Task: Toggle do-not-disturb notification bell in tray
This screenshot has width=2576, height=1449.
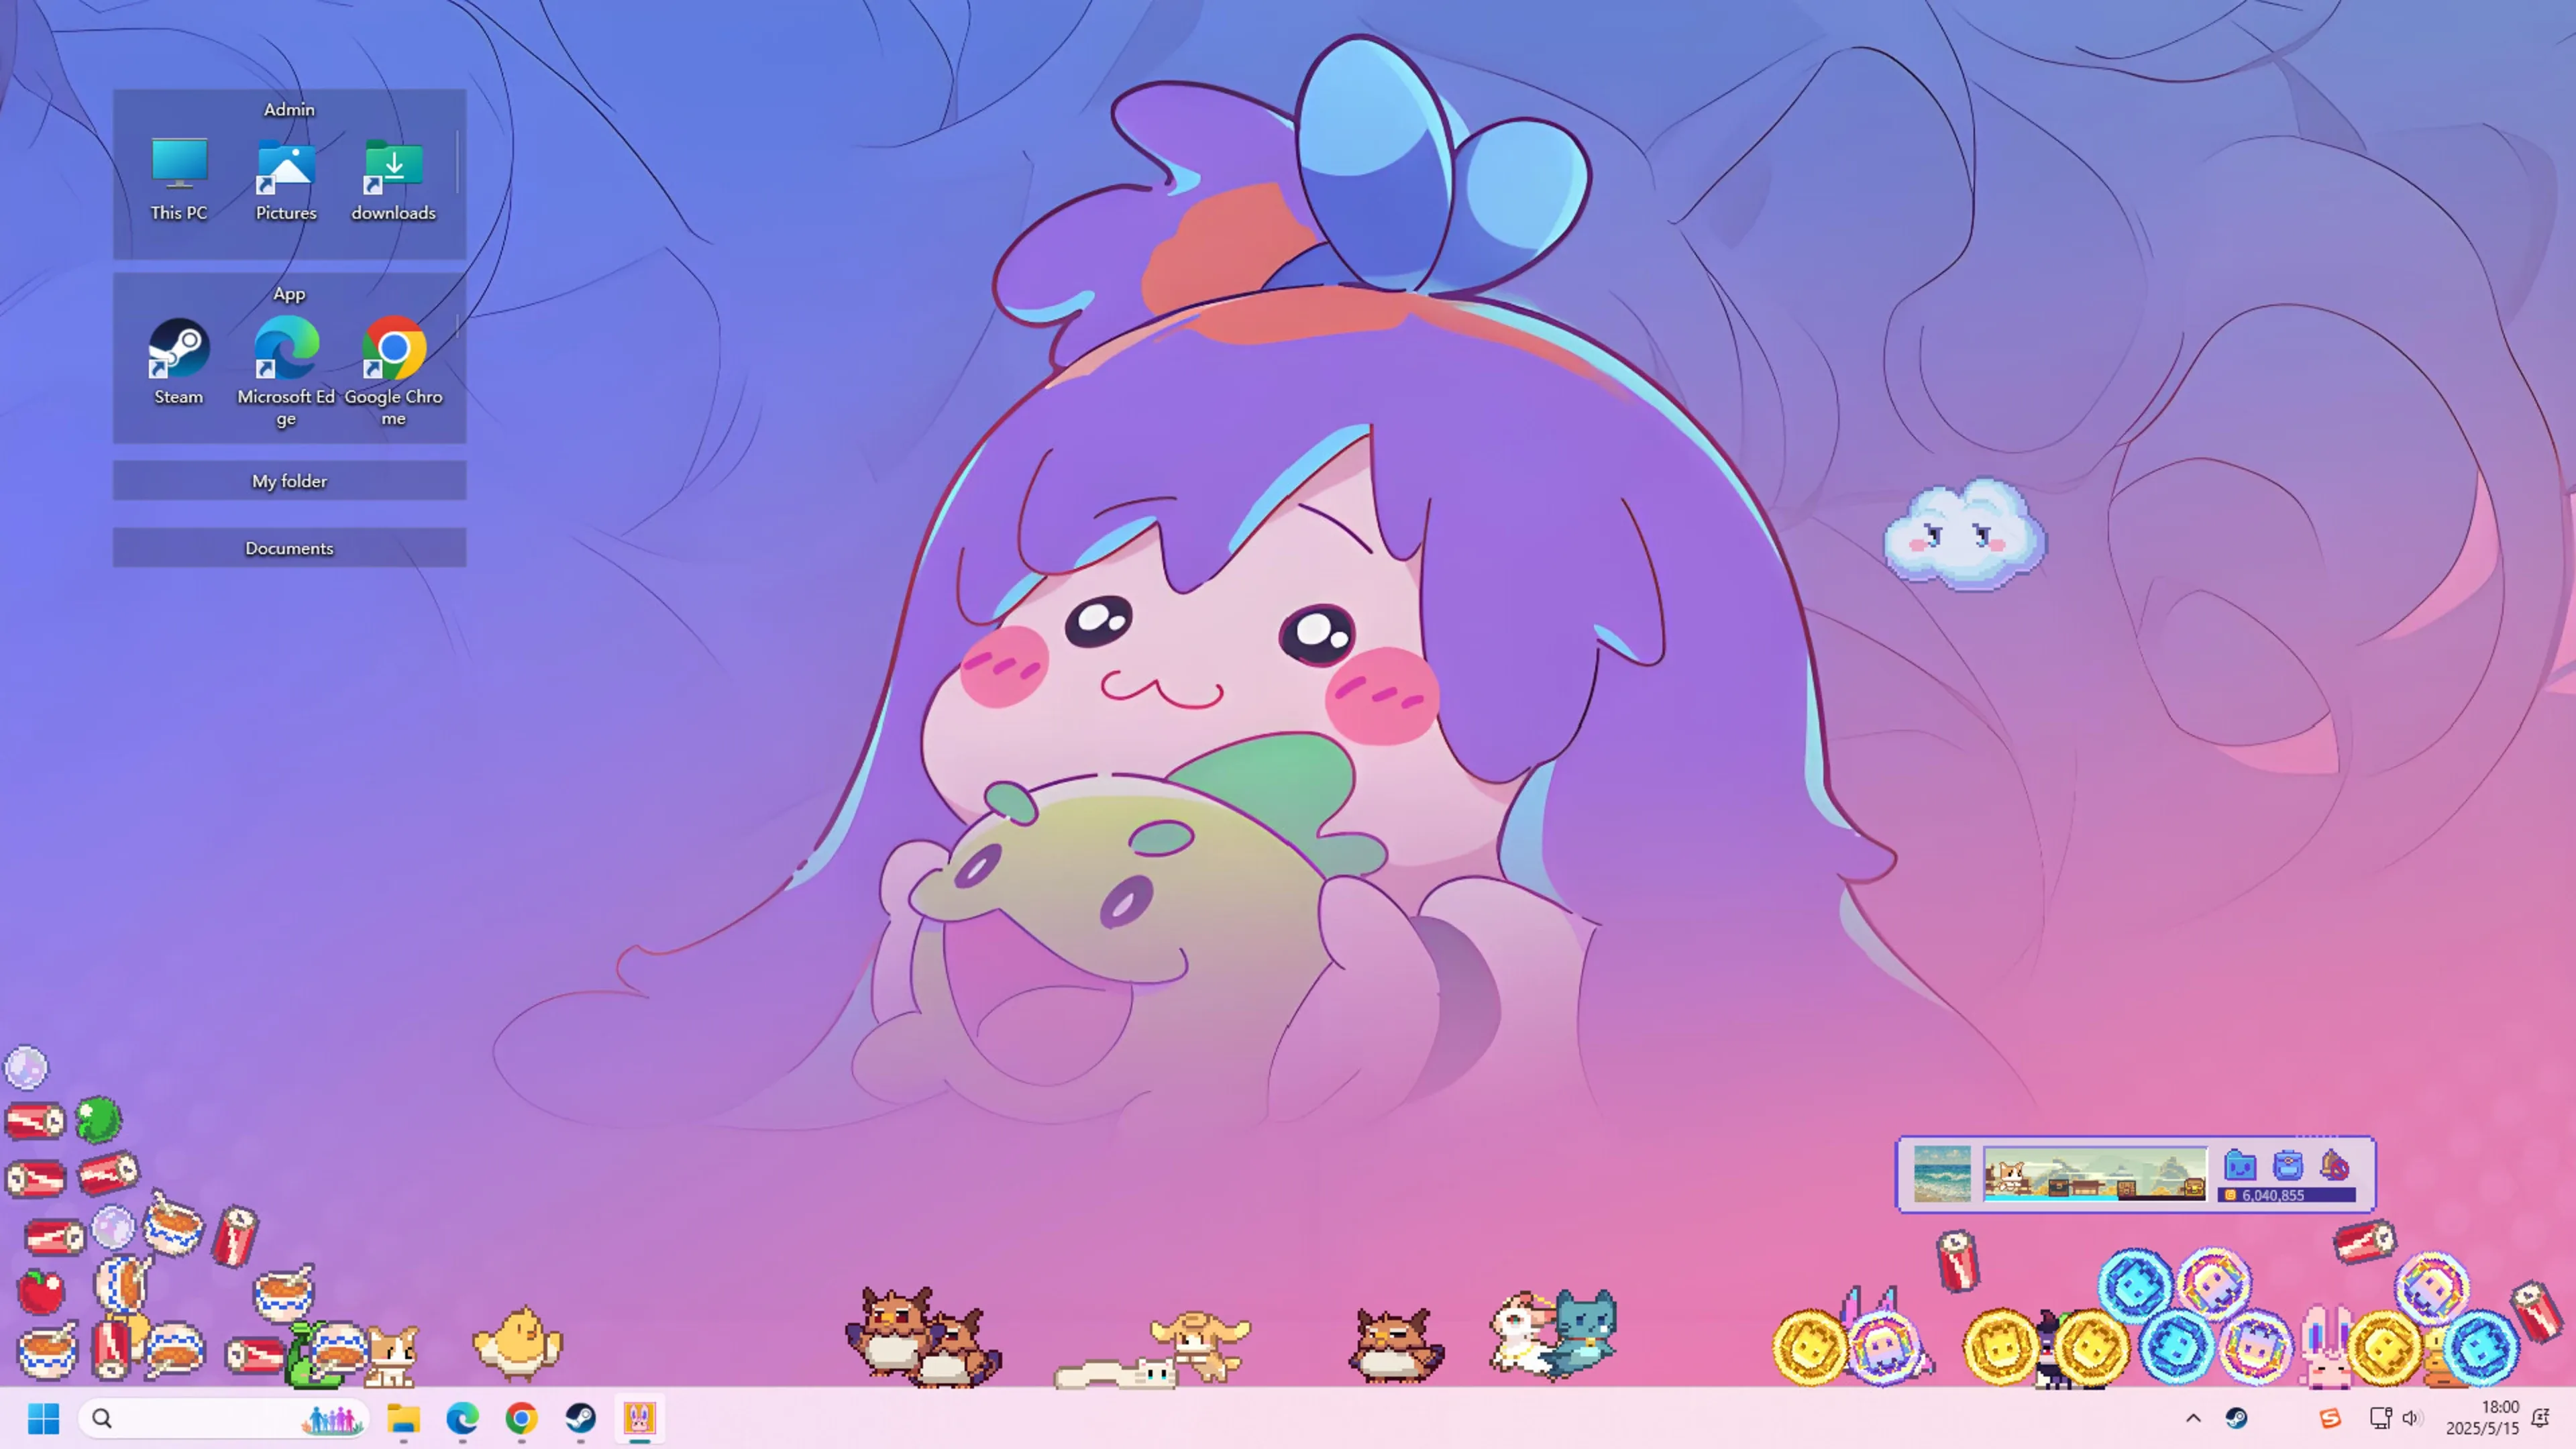Action: [2540, 1418]
